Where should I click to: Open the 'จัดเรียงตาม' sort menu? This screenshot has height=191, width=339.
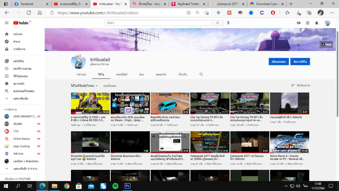pyautogui.click(x=300, y=85)
